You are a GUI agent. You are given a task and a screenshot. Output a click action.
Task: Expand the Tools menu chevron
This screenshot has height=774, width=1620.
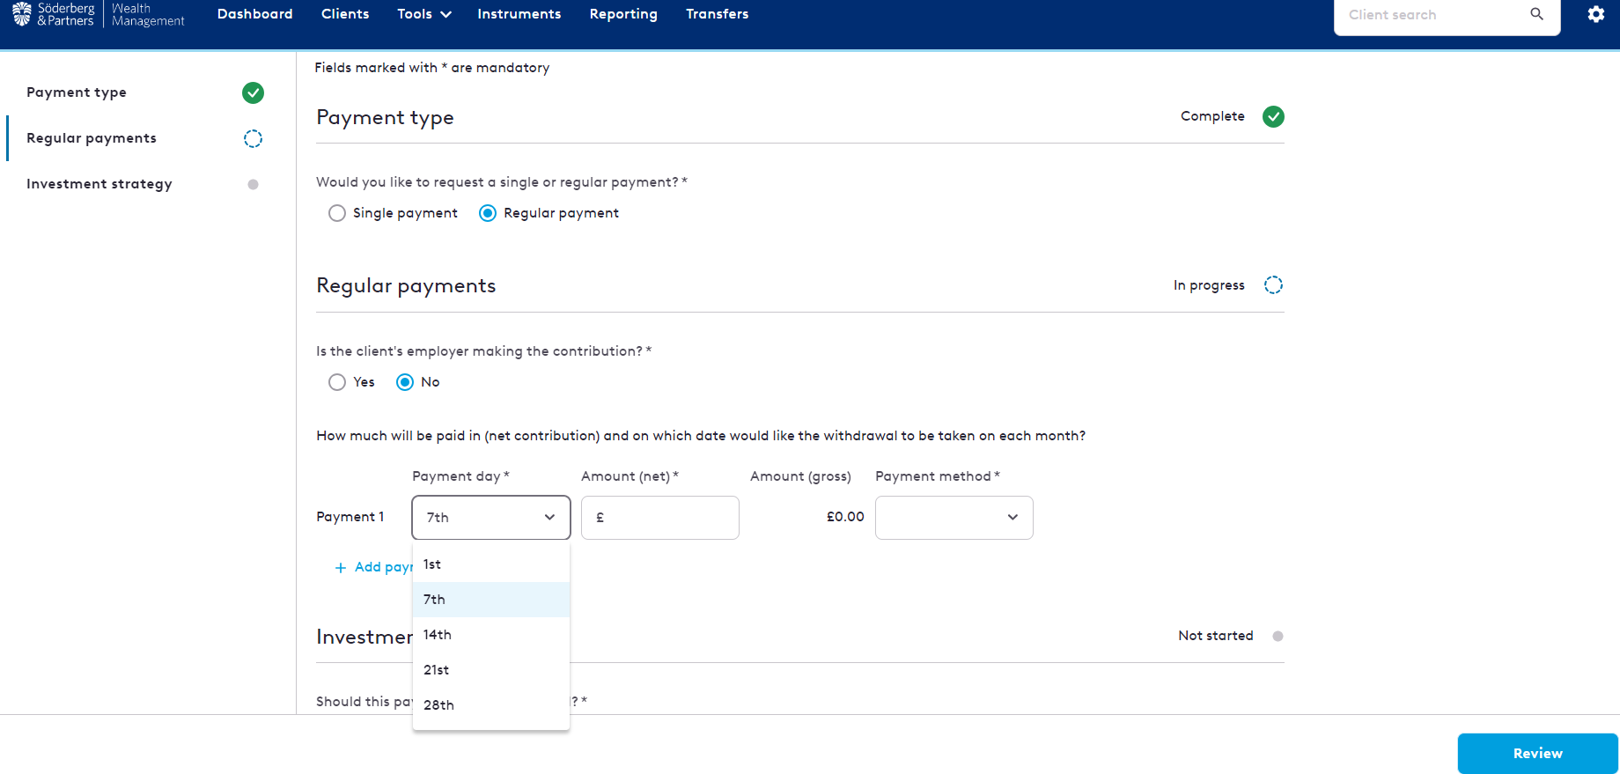445,14
